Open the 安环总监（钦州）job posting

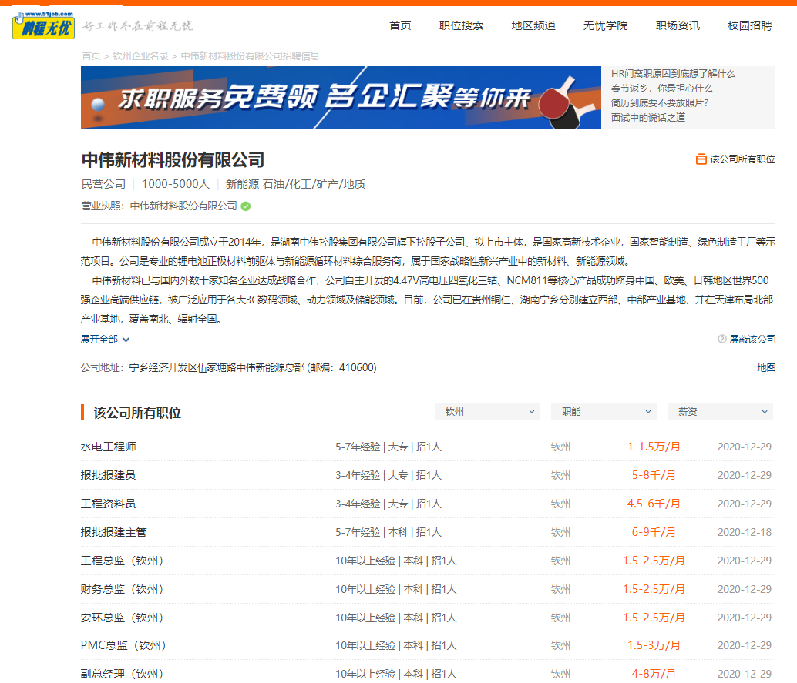pos(123,618)
